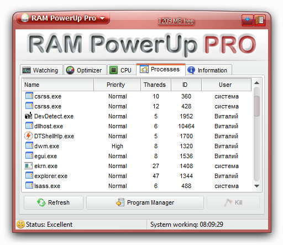283x245 pixels.
Task: Select the explorer.exe process name
Action: (51, 176)
